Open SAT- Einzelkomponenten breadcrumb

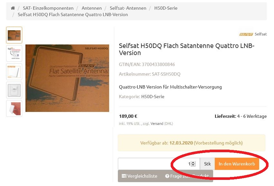(48, 8)
